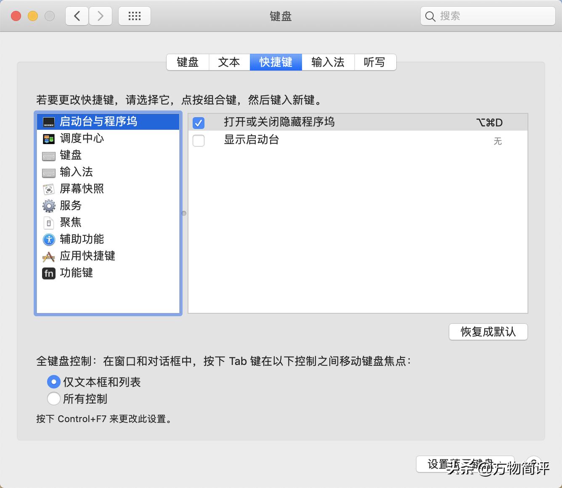Choose 仅文本框和列表 option
This screenshot has height=488, width=562.
tap(54, 382)
